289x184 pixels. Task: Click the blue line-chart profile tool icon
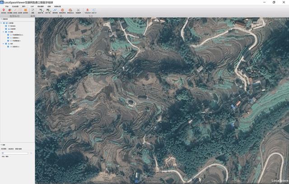[55, 10]
